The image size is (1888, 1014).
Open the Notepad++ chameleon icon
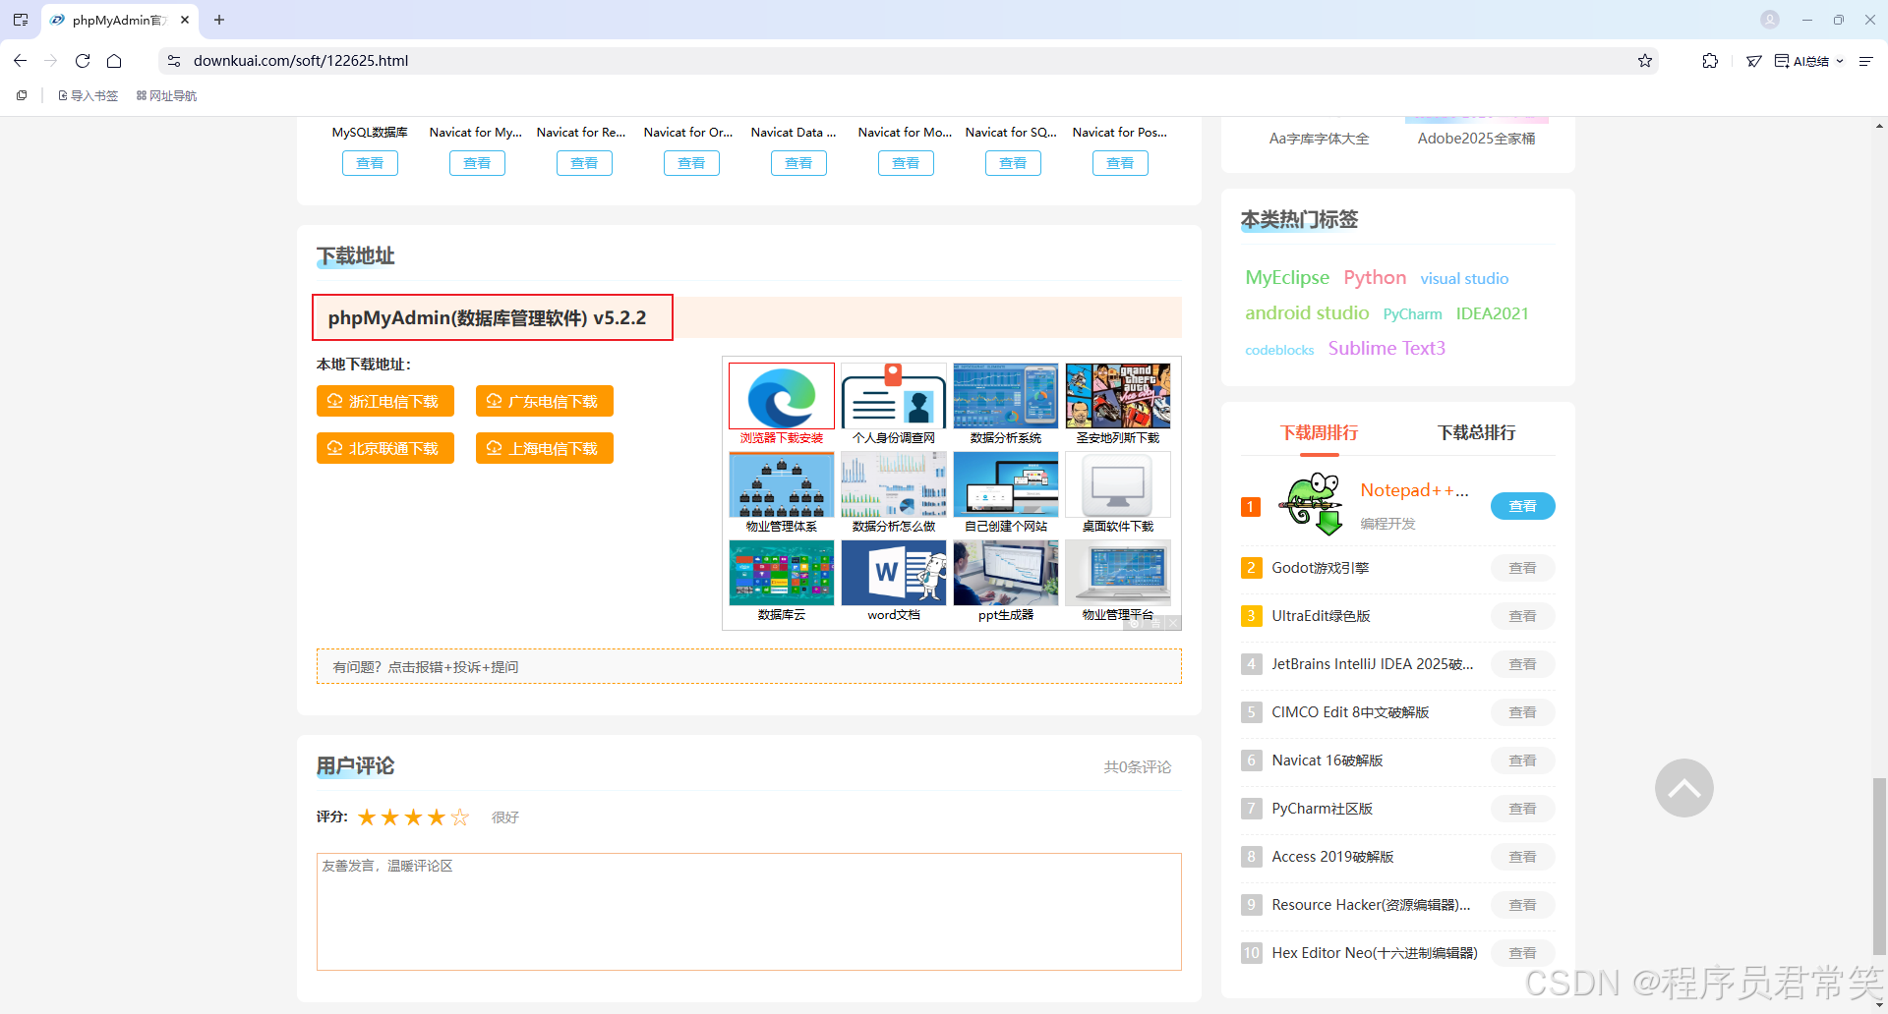tap(1312, 504)
